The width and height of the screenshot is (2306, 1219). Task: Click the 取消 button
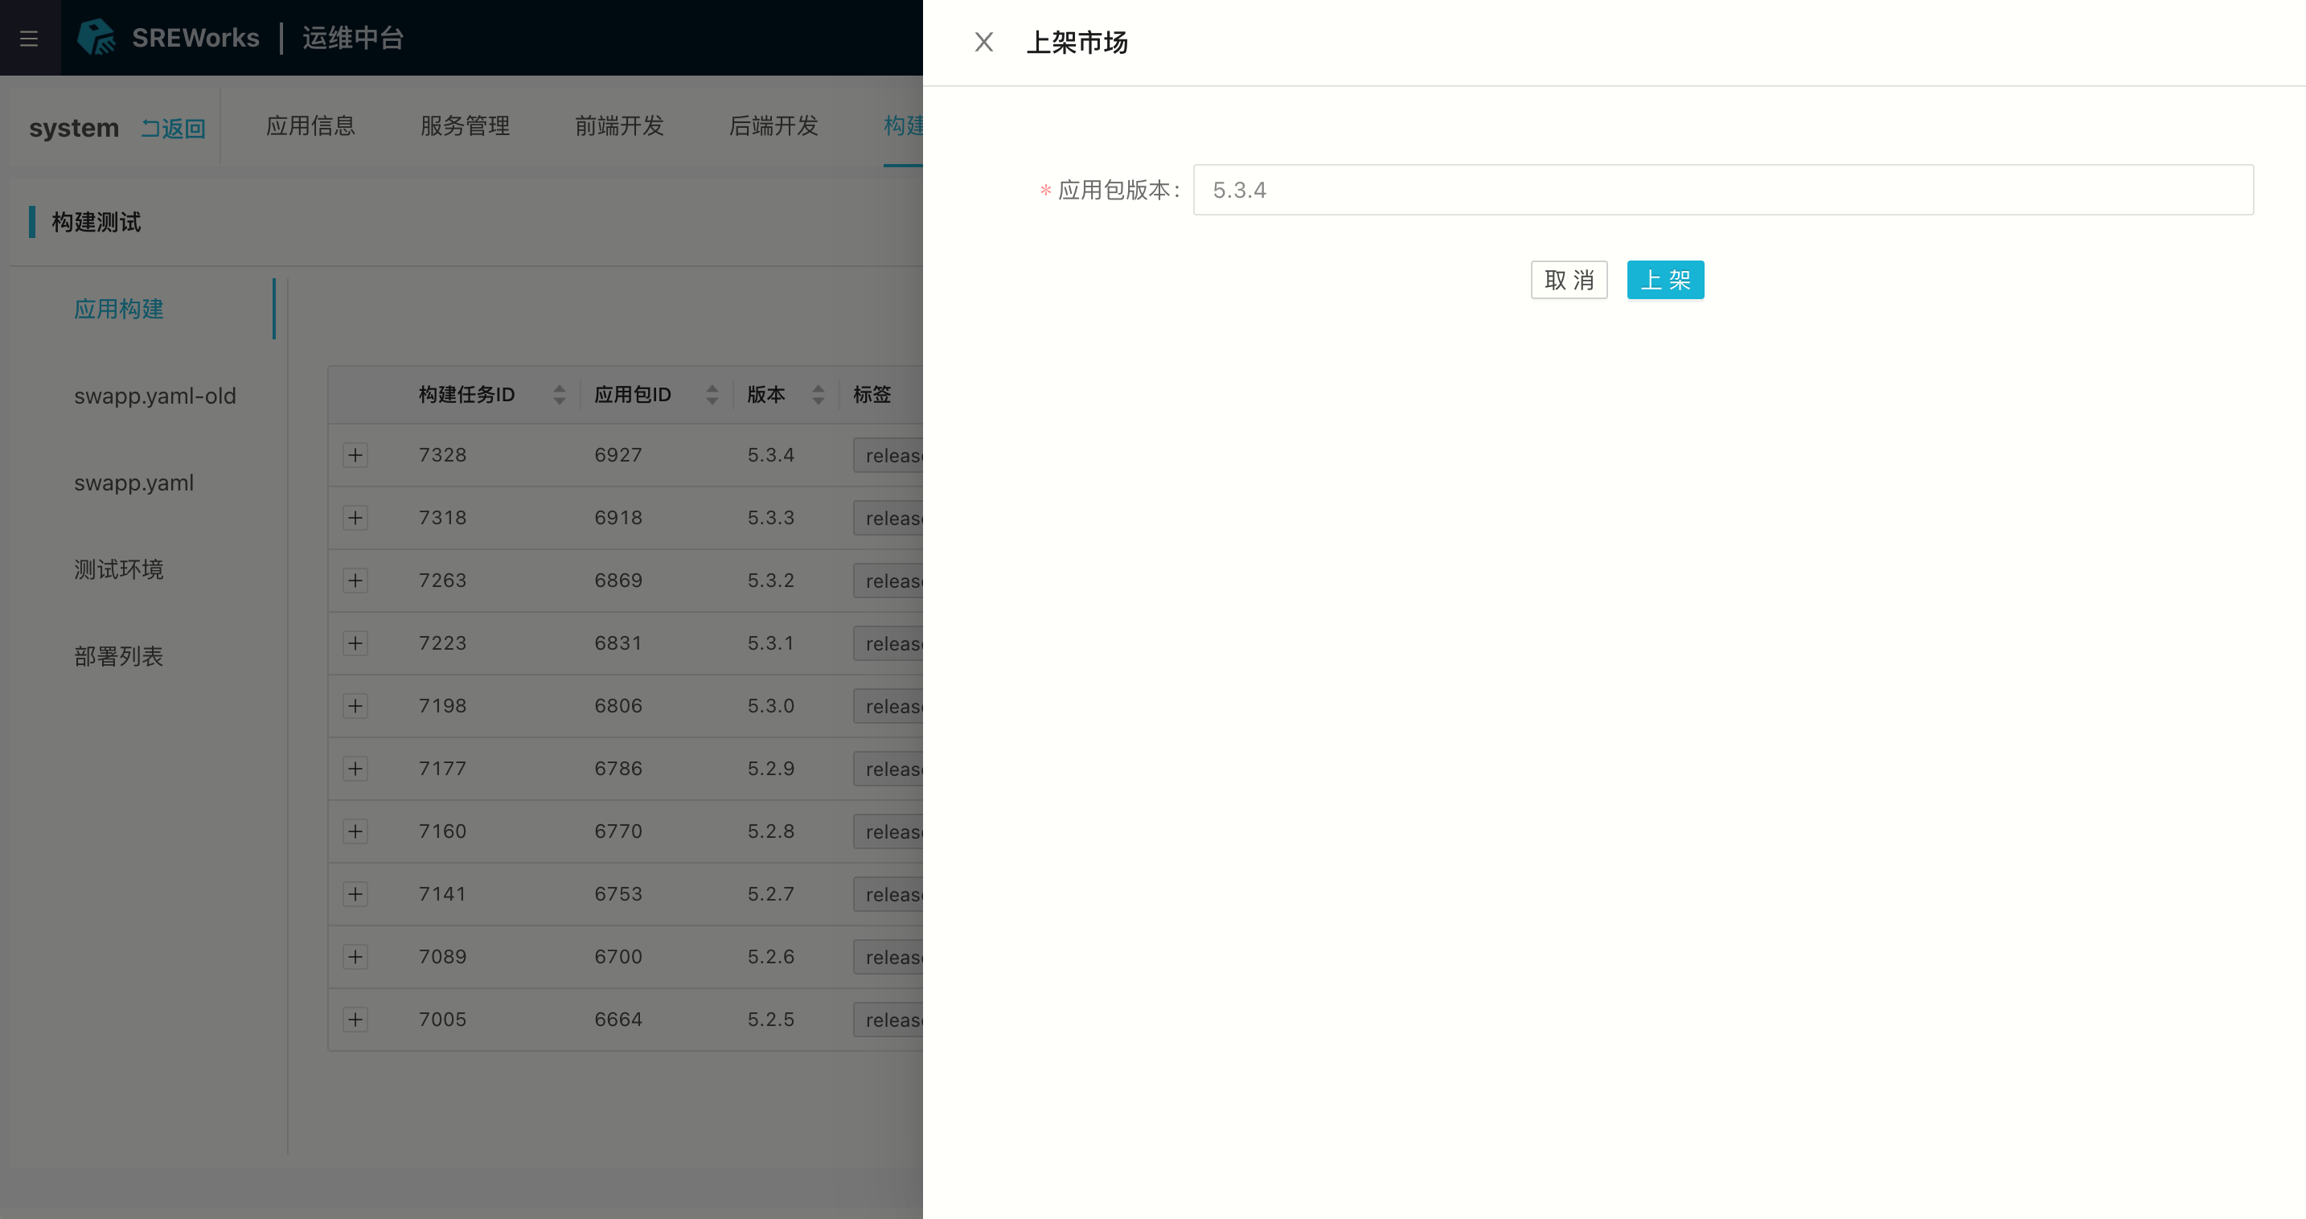point(1569,280)
